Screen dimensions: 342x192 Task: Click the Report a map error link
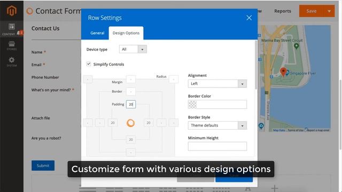pyautogui.click(x=318, y=130)
